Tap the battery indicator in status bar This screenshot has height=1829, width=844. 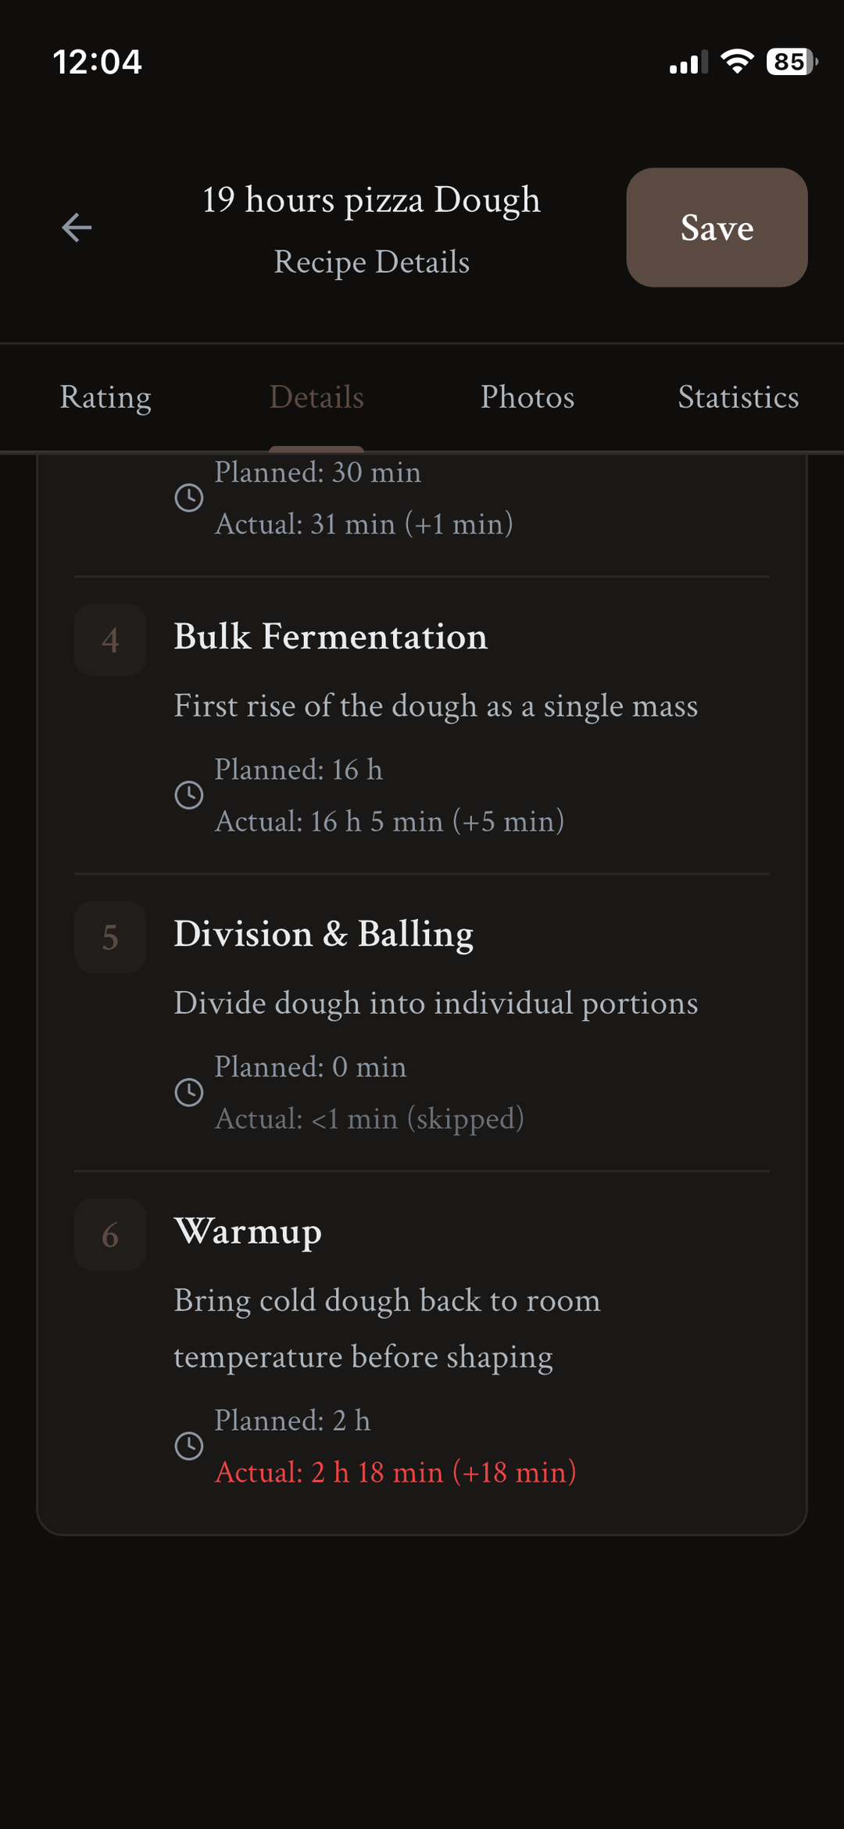coord(791,62)
